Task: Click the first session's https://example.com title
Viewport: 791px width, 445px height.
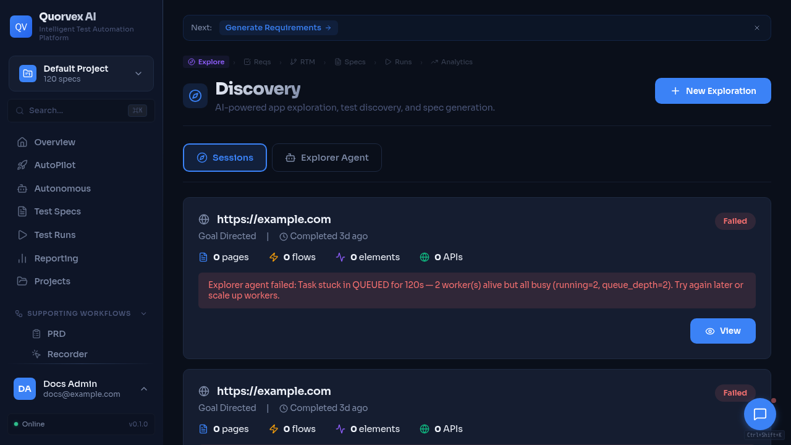Action: click(274, 219)
